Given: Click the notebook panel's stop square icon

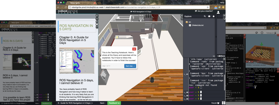Looking at the screenshot, I should click(x=97, y=24).
